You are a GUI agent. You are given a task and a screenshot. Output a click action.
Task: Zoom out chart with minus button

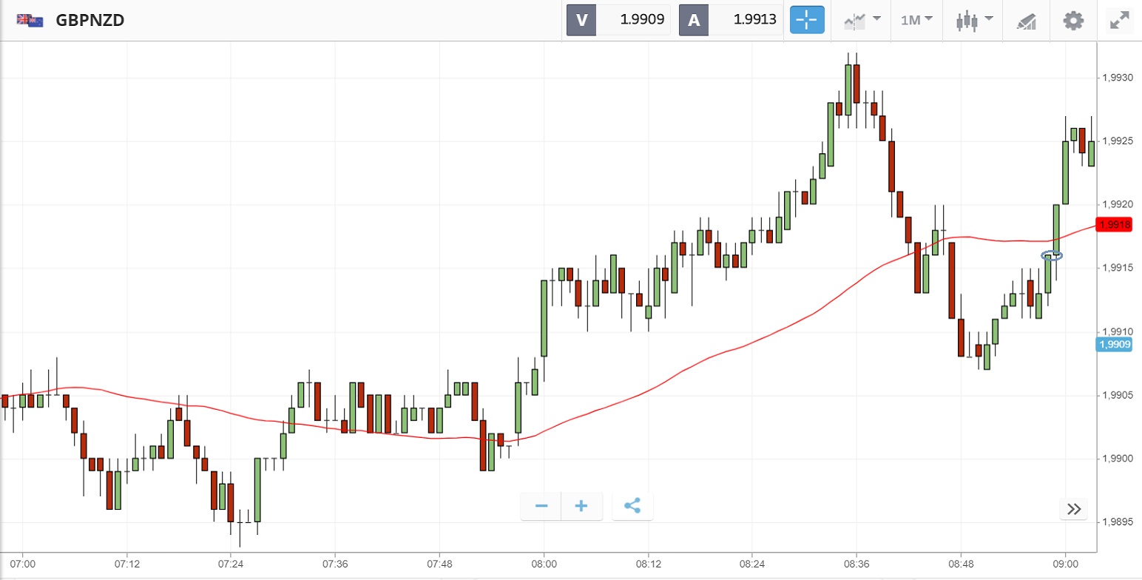pos(541,507)
